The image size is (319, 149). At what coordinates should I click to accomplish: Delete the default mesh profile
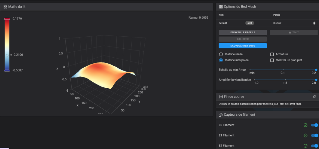click(x=314, y=23)
